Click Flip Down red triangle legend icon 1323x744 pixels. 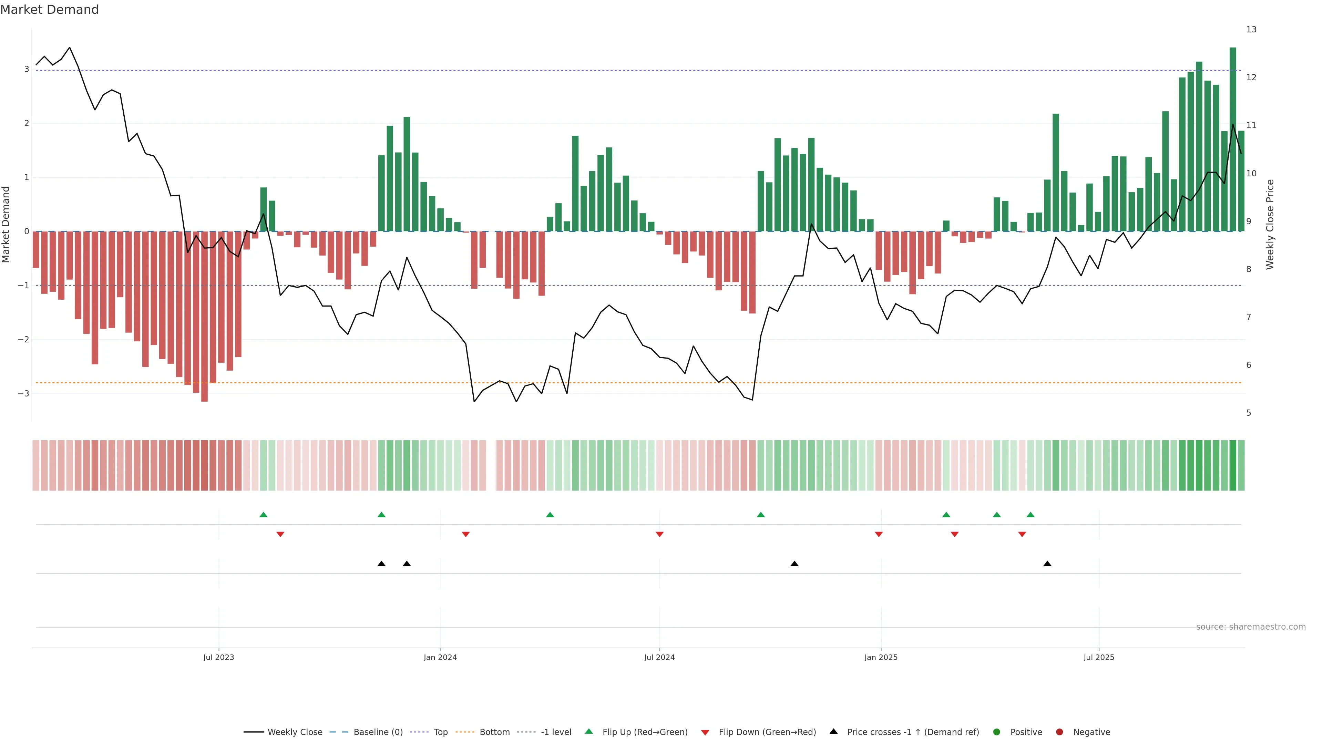point(705,732)
